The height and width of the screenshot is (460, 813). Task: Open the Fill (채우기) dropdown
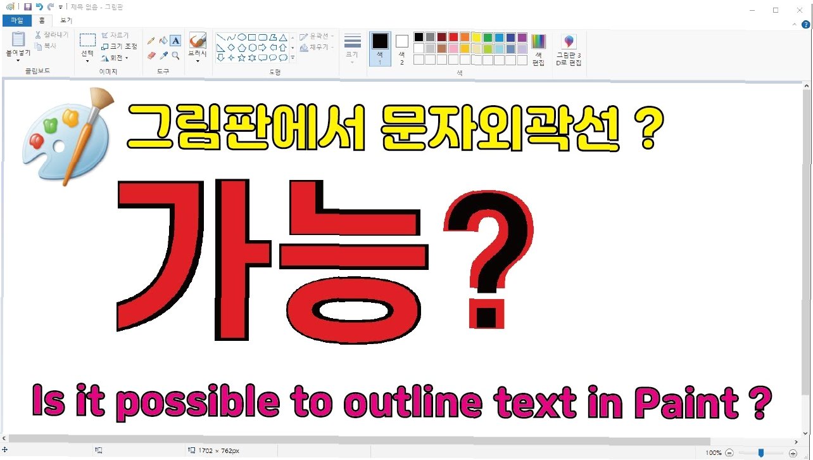pyautogui.click(x=317, y=48)
